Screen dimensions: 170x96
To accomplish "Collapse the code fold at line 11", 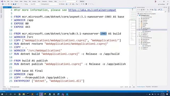I will [x=14, y=34].
